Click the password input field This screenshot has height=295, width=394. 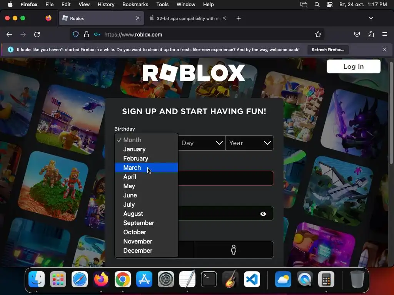tap(225, 213)
